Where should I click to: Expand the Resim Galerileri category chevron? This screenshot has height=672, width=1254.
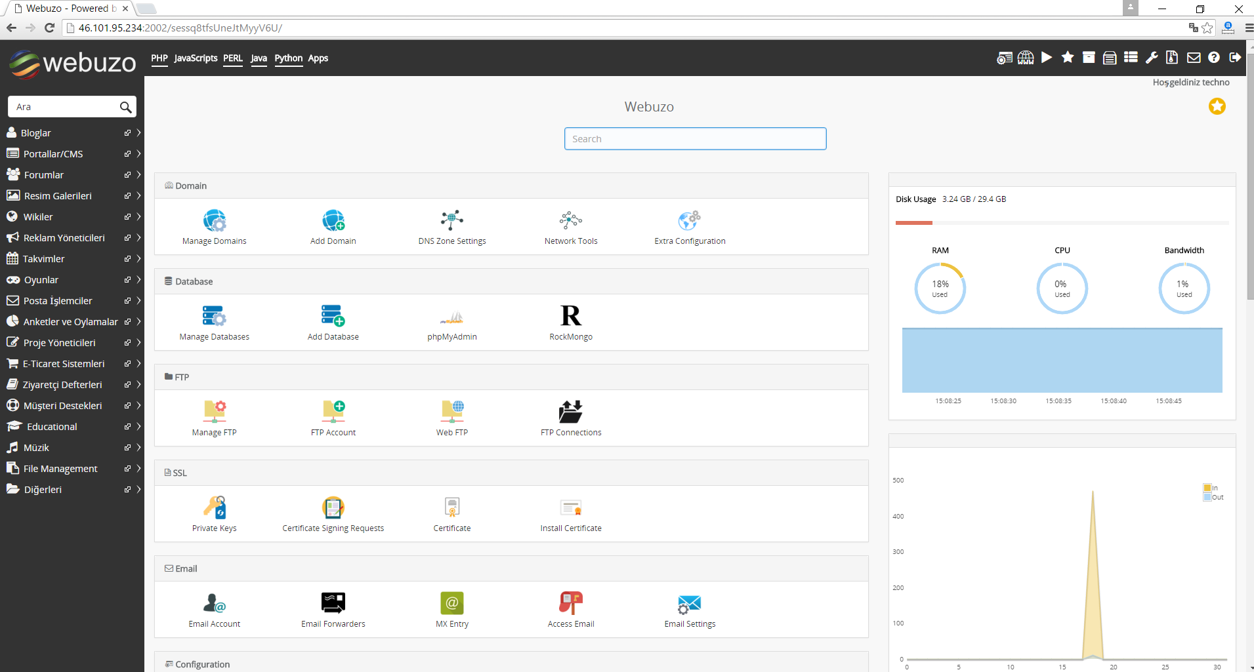138,195
